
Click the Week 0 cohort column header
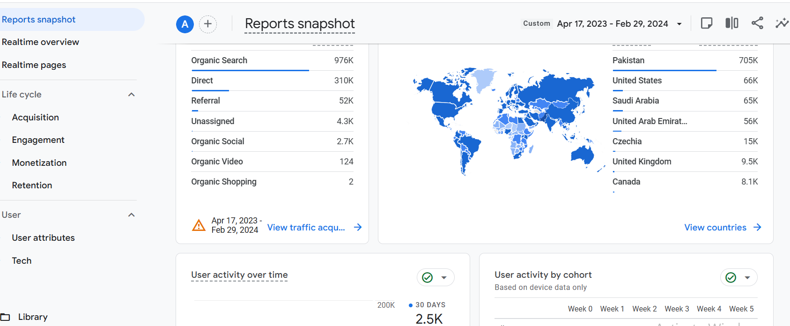click(x=580, y=309)
